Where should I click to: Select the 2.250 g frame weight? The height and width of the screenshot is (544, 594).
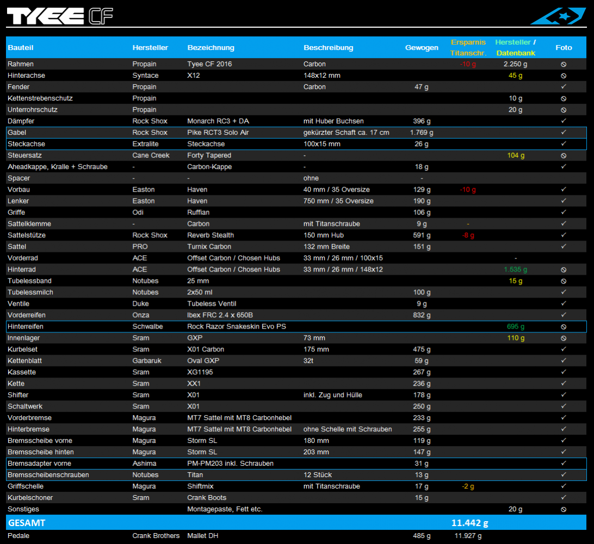[x=515, y=64]
